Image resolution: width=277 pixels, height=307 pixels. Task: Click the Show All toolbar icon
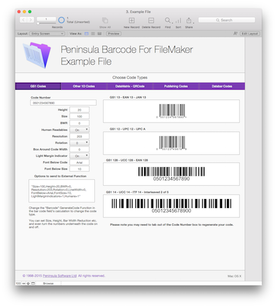(x=105, y=21)
